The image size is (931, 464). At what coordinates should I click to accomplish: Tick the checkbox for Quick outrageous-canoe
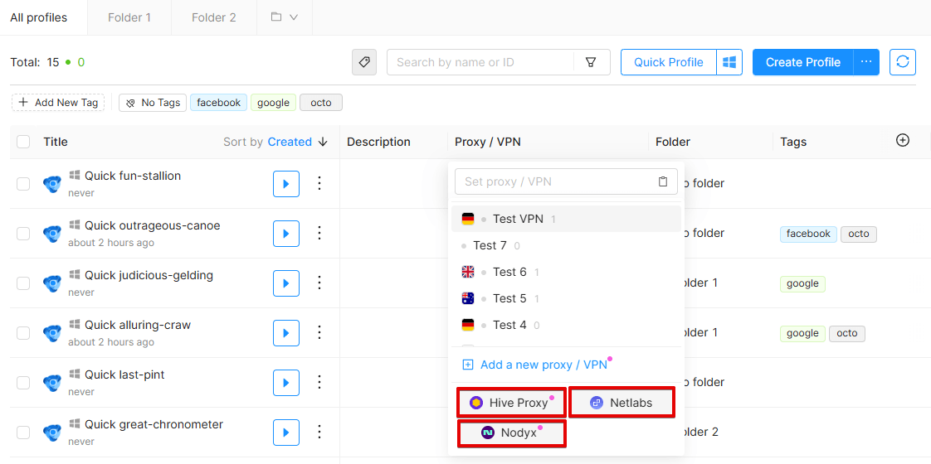[23, 234]
